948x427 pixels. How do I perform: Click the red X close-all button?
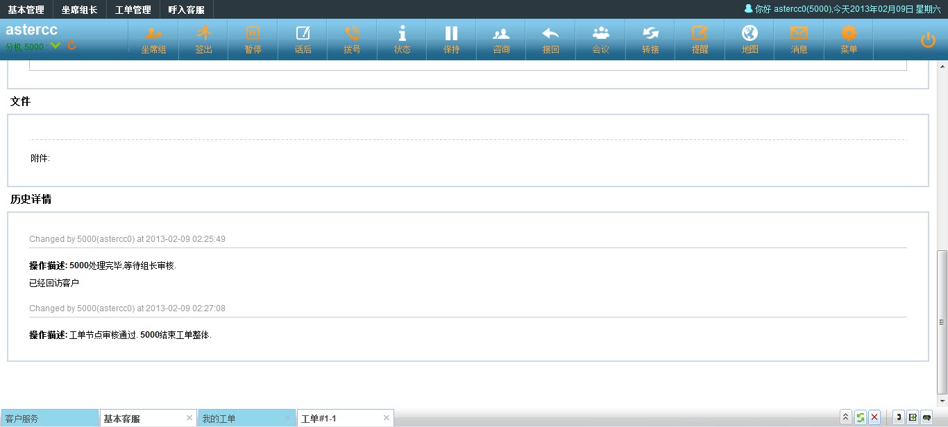[874, 417]
